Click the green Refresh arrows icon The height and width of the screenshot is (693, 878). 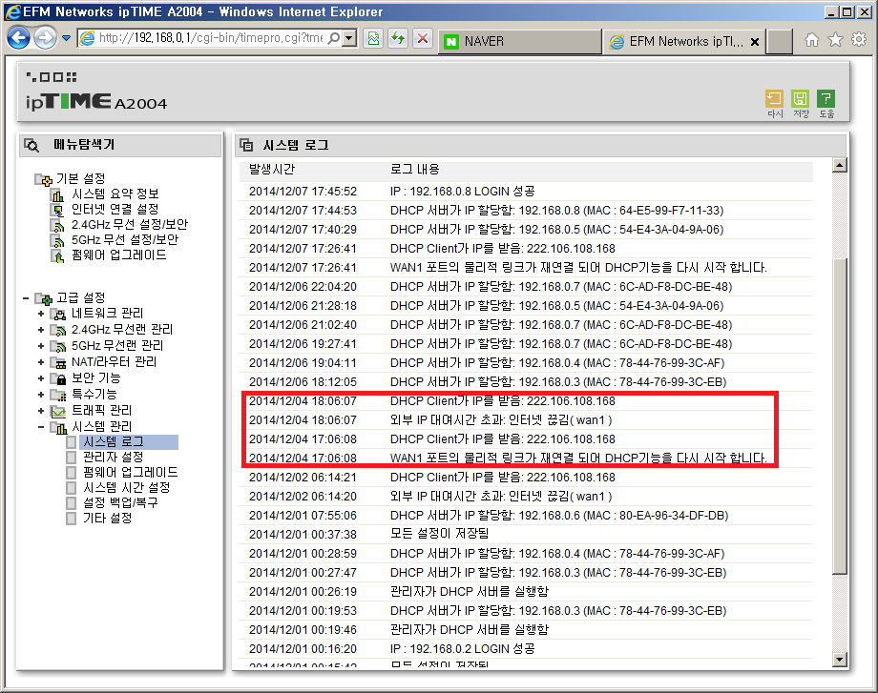(x=398, y=38)
